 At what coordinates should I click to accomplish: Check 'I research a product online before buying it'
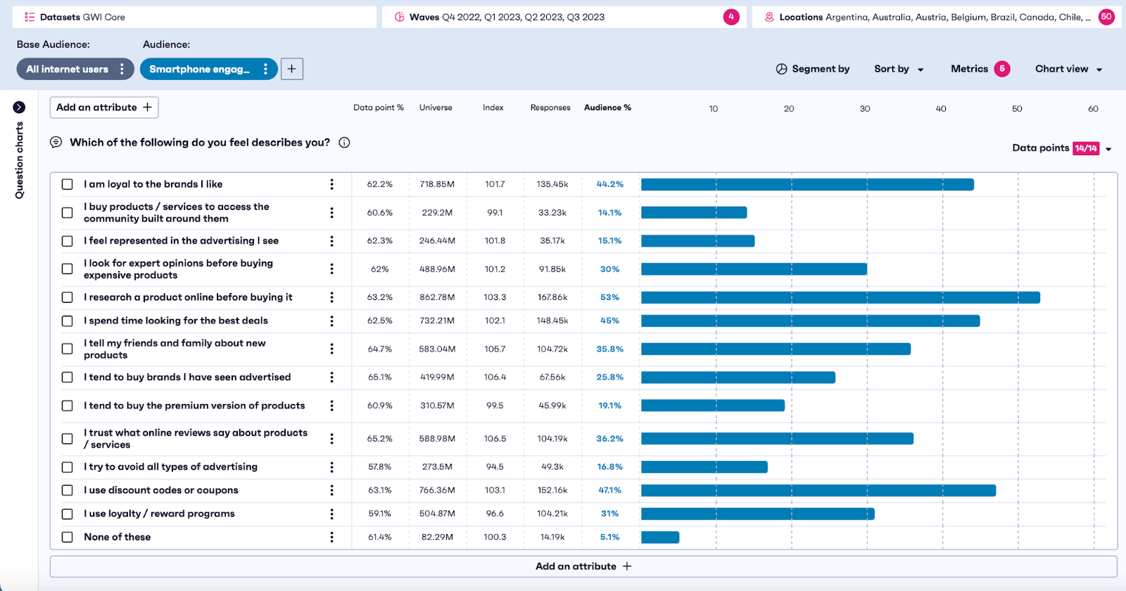(x=68, y=297)
